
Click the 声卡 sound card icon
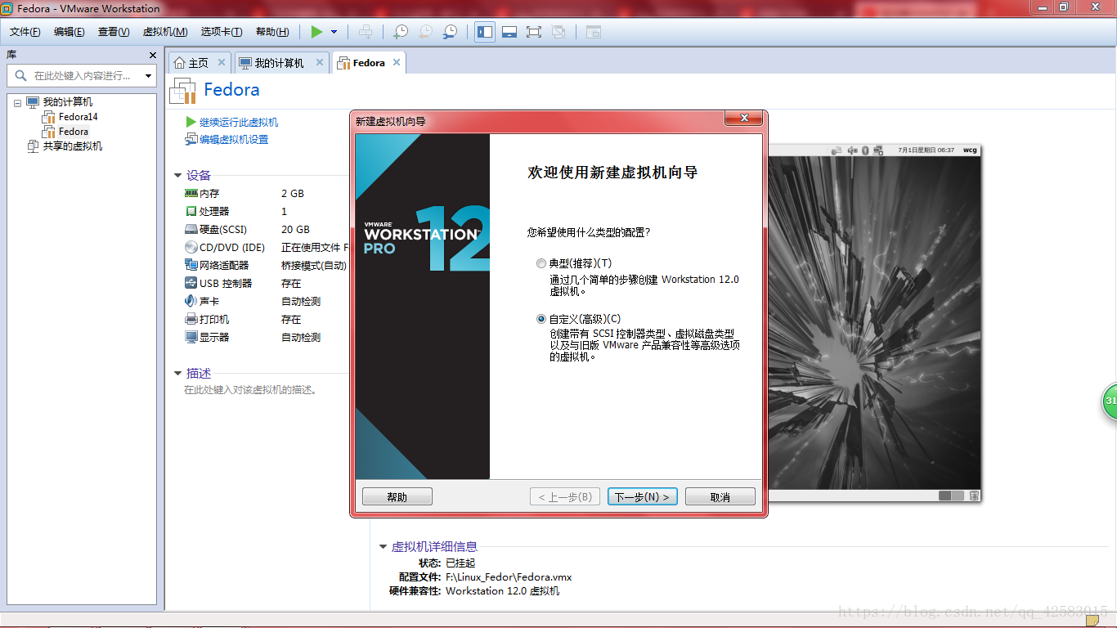pos(191,302)
